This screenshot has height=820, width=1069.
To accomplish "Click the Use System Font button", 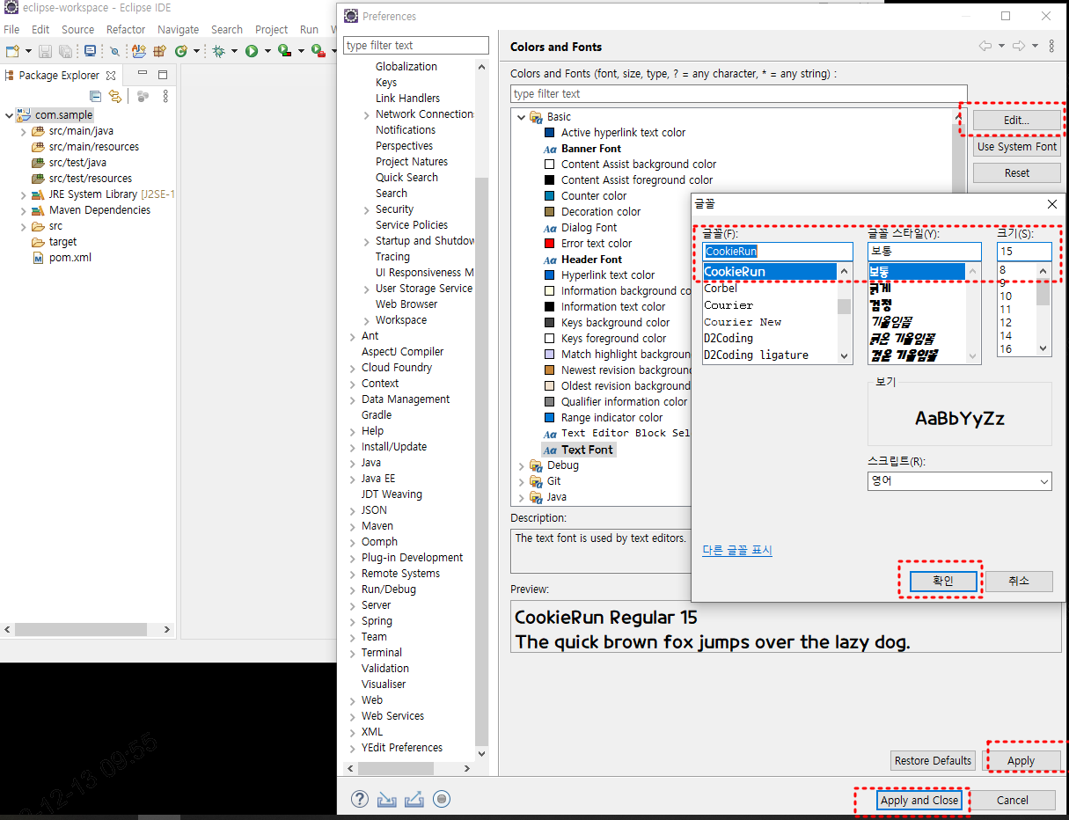I will coord(1016,147).
